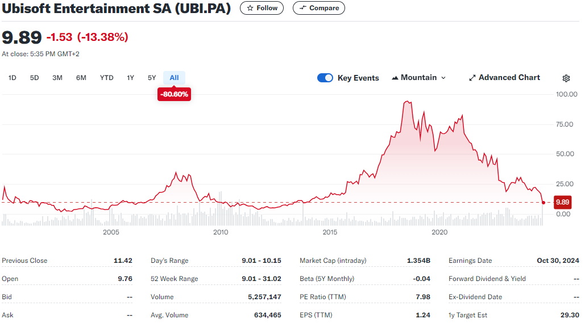Select the All time range tab
The image size is (585, 327).
pyautogui.click(x=174, y=78)
